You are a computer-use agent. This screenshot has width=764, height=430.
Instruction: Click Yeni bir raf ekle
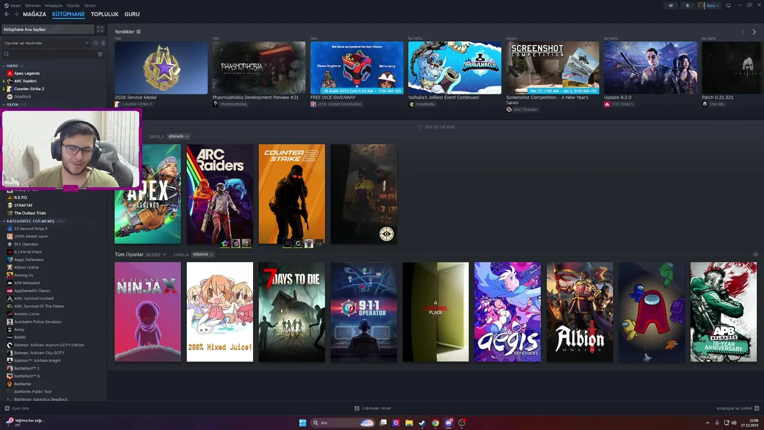click(436, 127)
